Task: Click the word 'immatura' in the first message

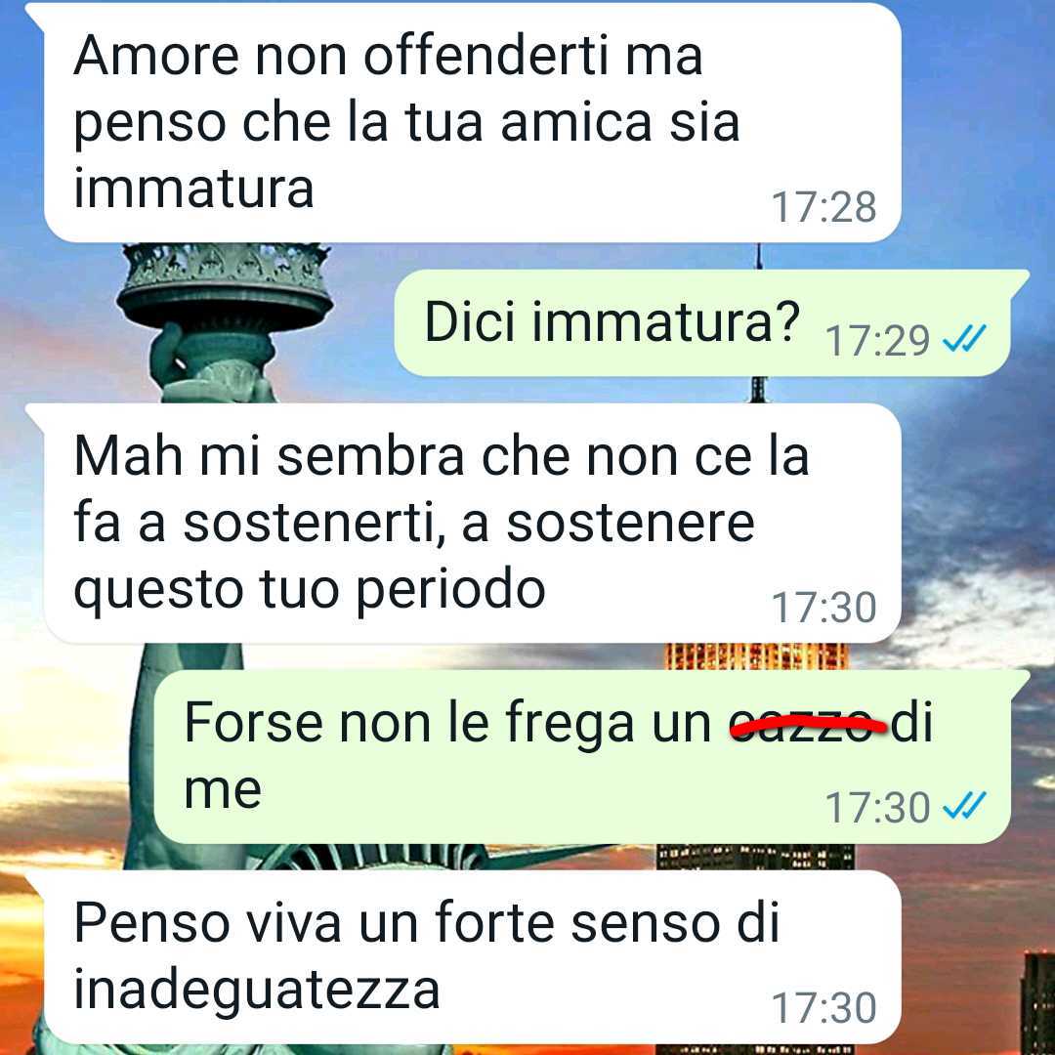Action: tap(193, 188)
